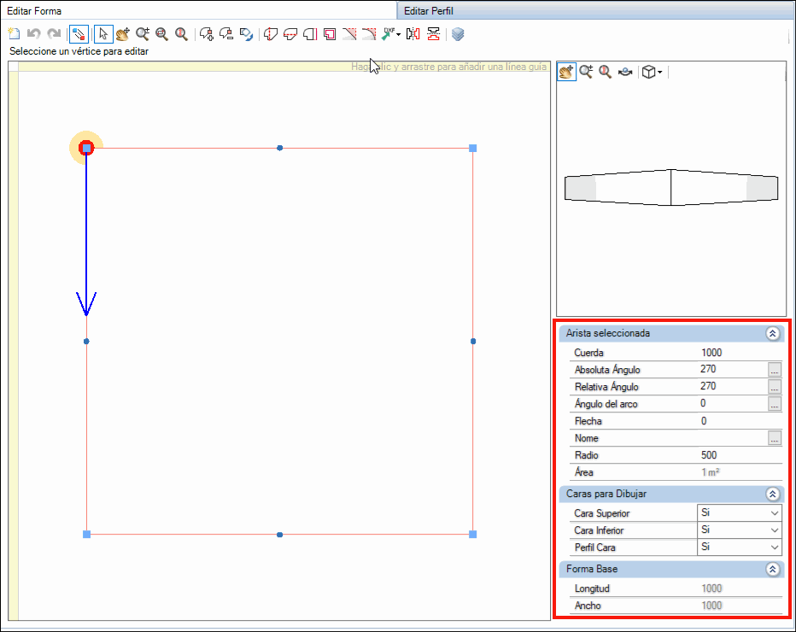This screenshot has width=796, height=632.
Task: Click zoom in/out magnifier in the shape toolbar
Action: (143, 34)
